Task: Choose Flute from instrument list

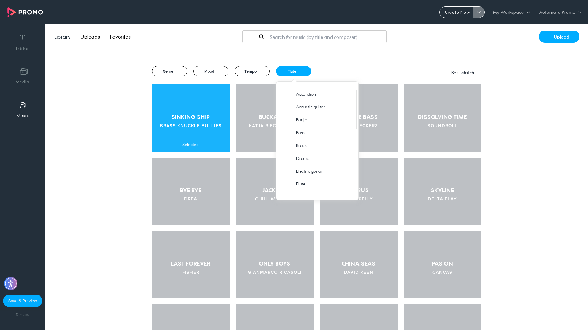Action: coord(301,184)
